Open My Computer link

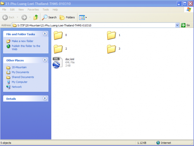[19, 82]
